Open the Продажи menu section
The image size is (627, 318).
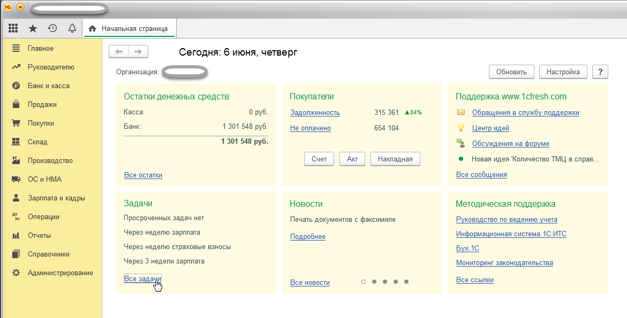pos(42,104)
